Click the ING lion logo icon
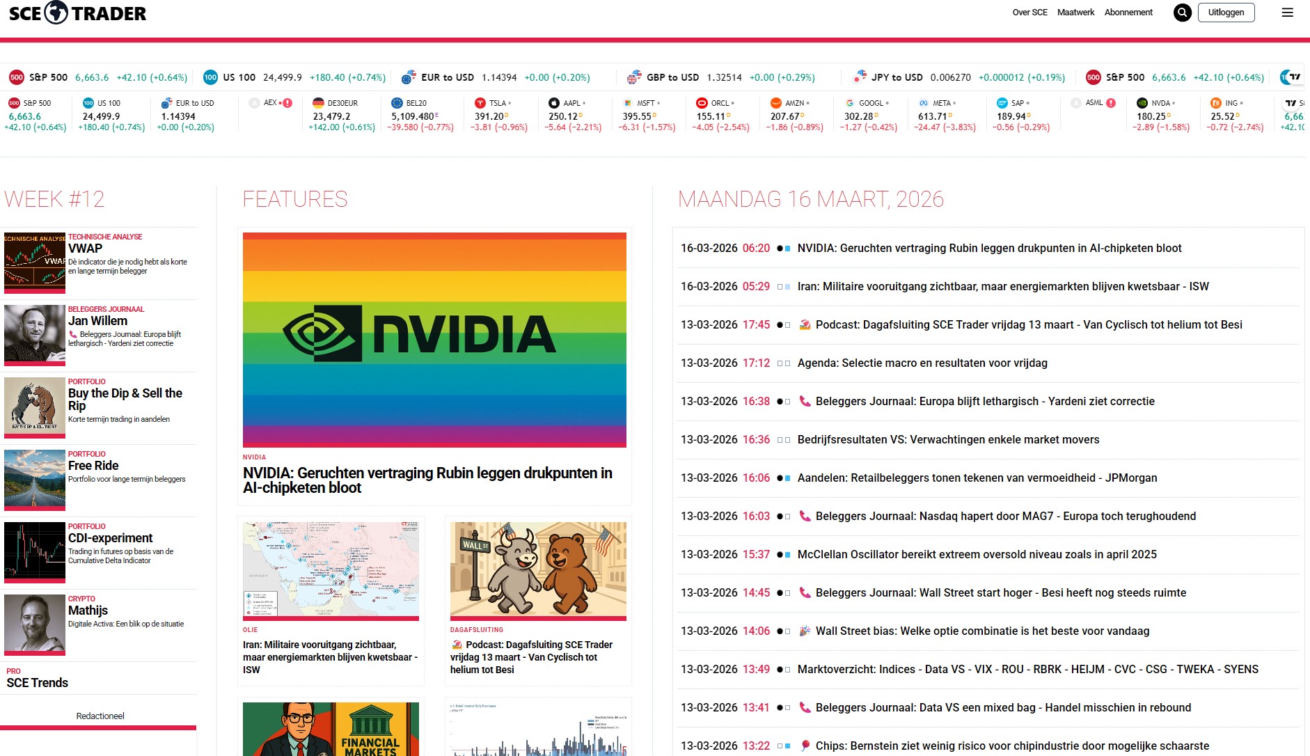The image size is (1310, 756). (x=1216, y=103)
